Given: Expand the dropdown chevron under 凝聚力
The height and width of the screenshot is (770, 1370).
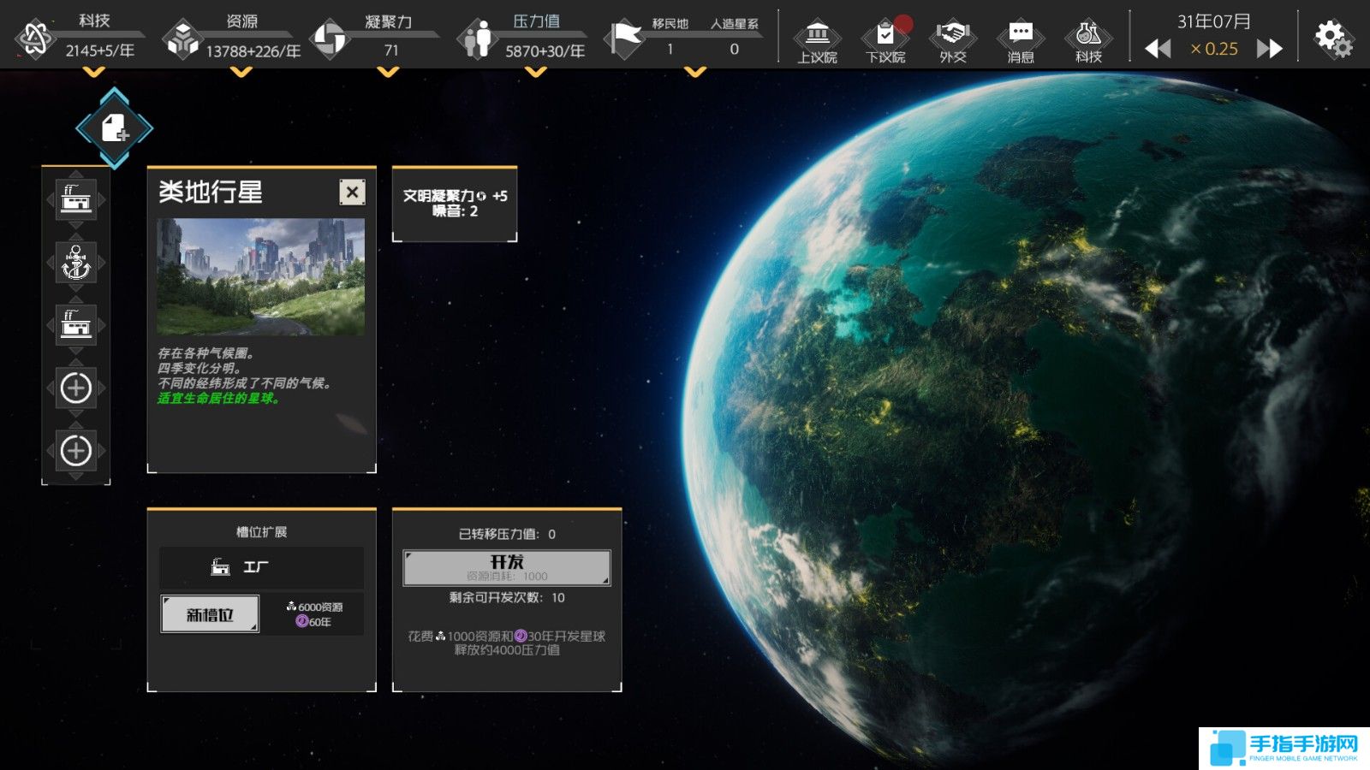Looking at the screenshot, I should click(388, 72).
